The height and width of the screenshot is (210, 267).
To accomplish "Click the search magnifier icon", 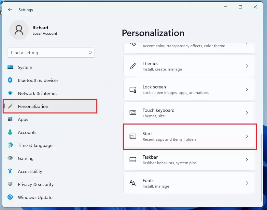I will [90, 53].
